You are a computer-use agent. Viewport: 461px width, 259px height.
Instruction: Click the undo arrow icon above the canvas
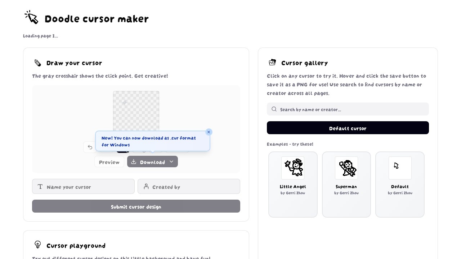[90, 147]
